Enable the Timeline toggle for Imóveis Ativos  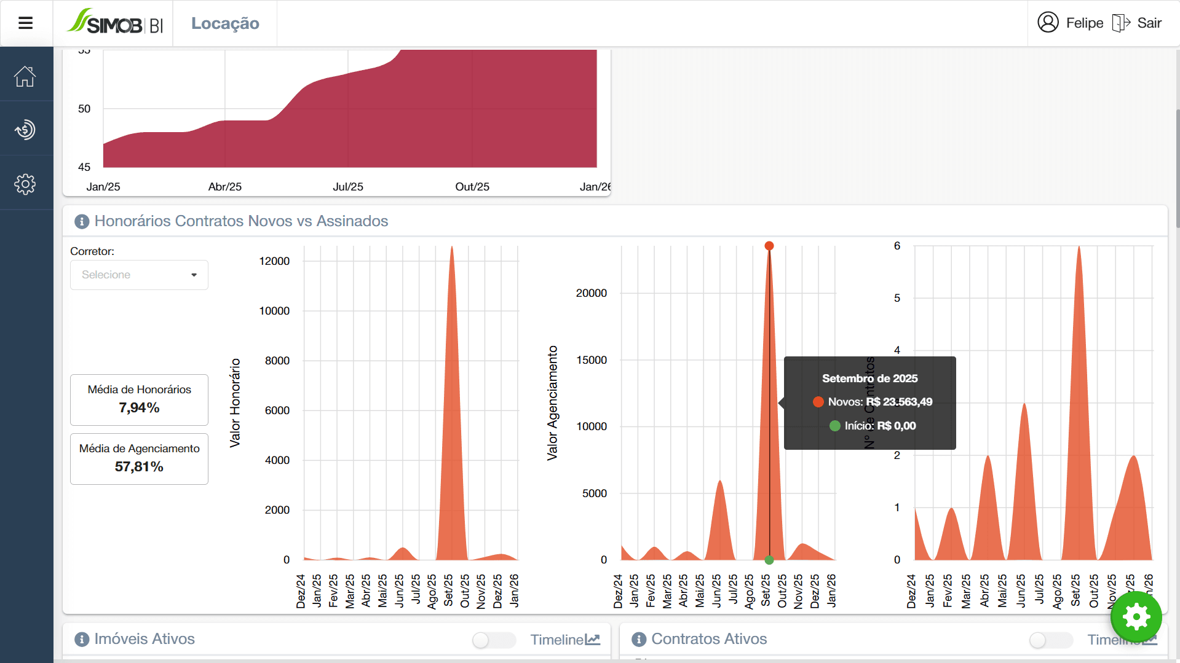(494, 640)
